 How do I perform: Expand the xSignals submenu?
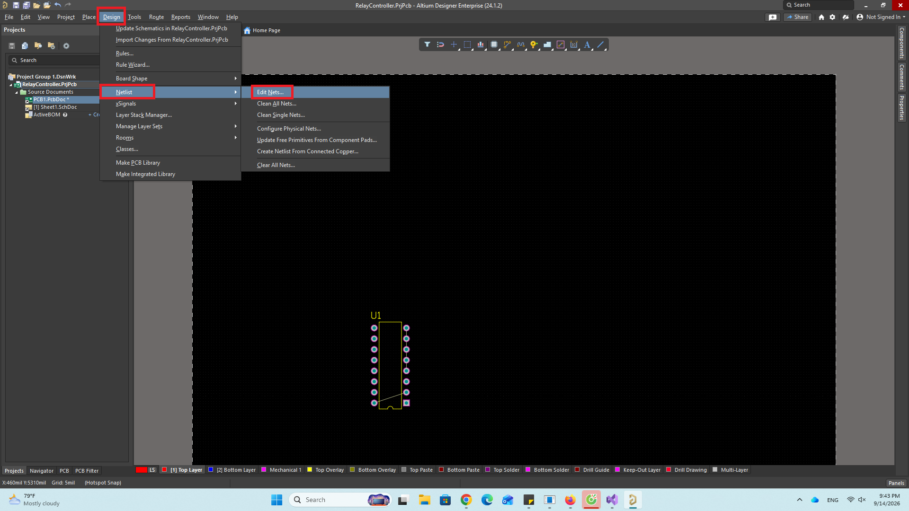(170, 104)
